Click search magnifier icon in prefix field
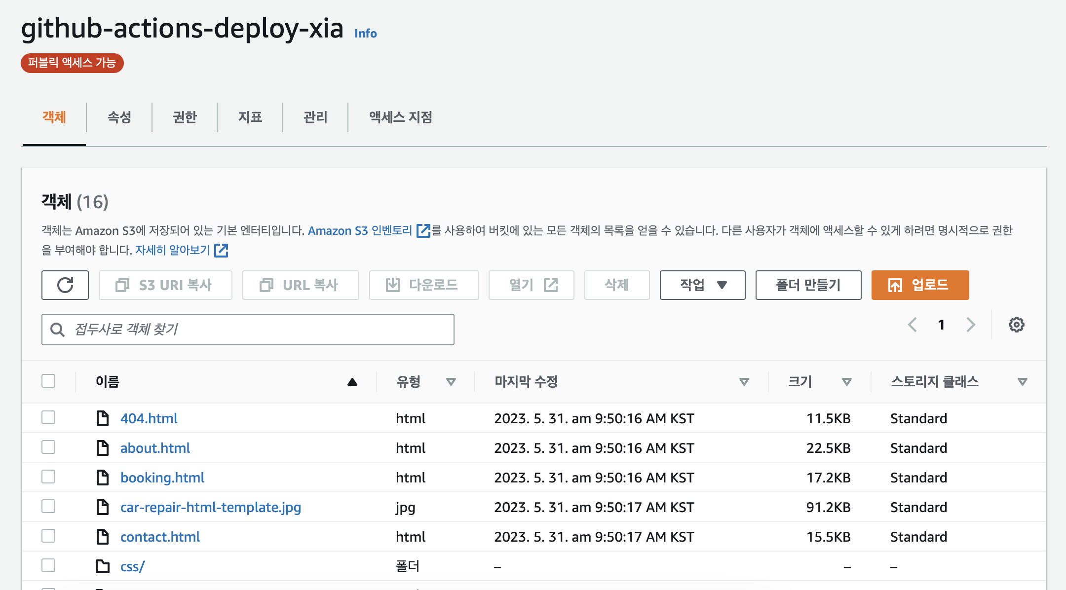This screenshot has height=590, width=1066. tap(58, 330)
